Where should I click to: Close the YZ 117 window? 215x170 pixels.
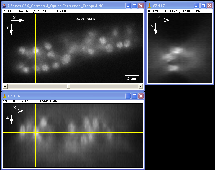tap(209, 6)
